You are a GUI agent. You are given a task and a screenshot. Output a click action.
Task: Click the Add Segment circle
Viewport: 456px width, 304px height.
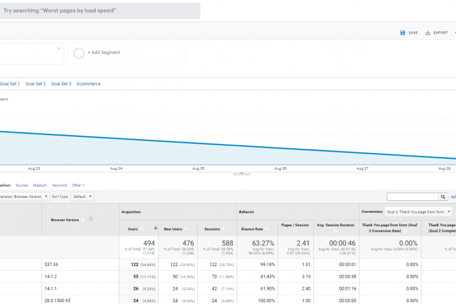79,53
